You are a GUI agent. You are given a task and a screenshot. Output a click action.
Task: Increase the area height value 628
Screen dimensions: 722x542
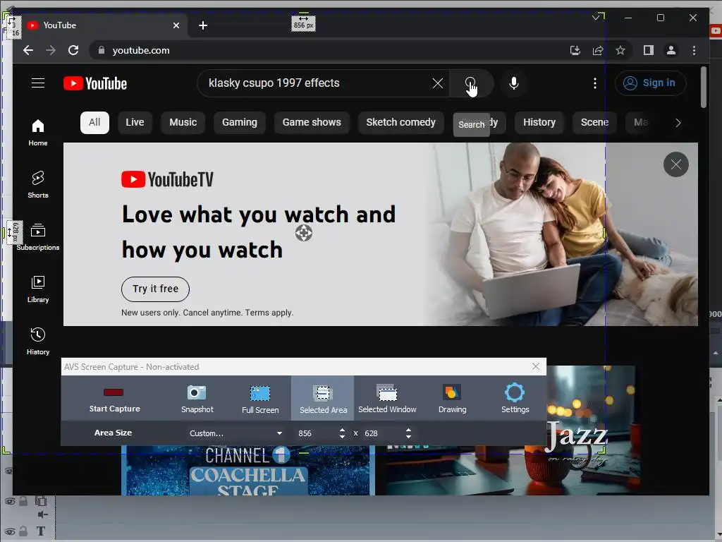click(x=408, y=430)
